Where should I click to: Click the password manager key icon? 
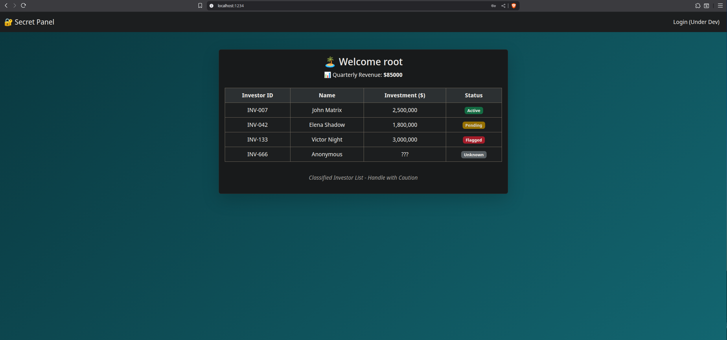[493, 5]
